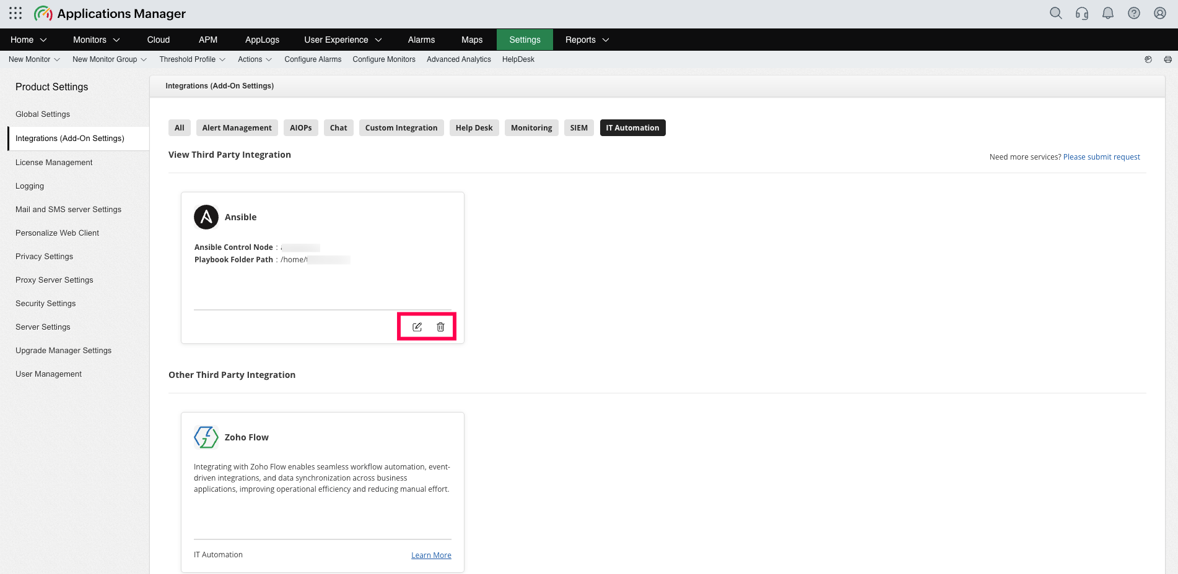Open Security Settings in sidebar
The width and height of the screenshot is (1178, 574).
45,304
